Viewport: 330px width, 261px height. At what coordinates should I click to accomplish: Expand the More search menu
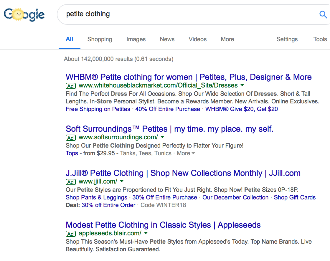point(227,39)
